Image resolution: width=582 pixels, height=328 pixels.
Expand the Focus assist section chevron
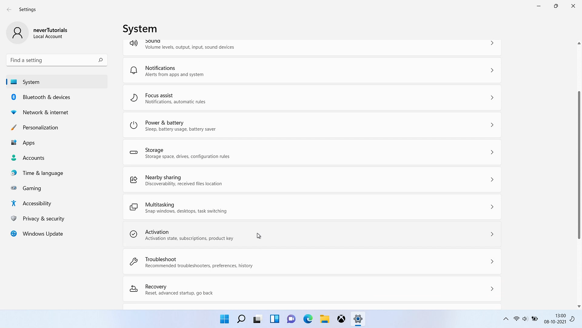(492, 97)
